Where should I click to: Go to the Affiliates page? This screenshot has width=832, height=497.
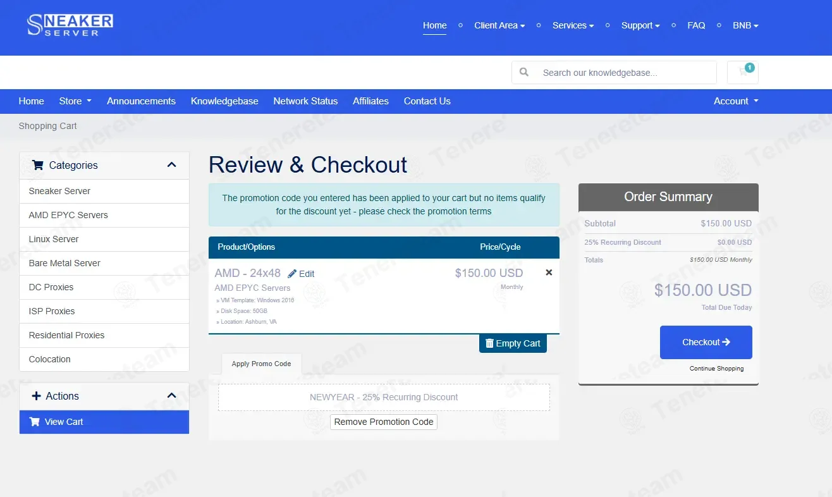370,101
